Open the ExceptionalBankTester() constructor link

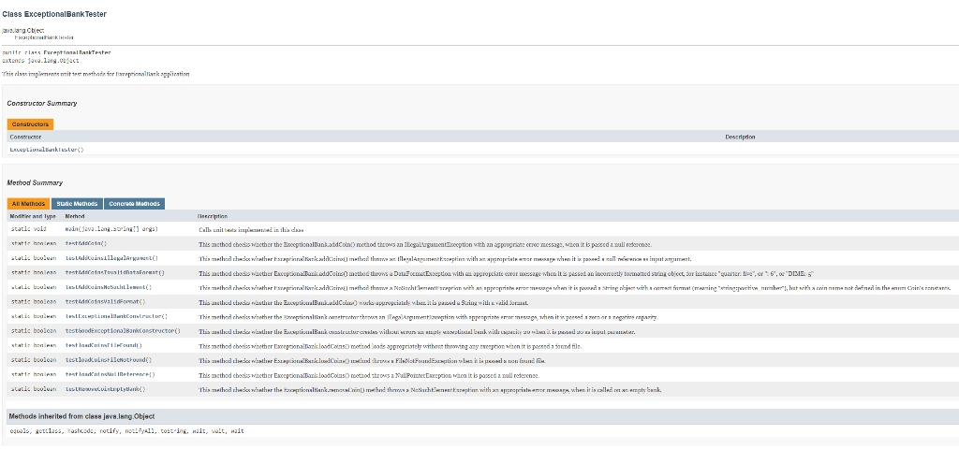(x=47, y=149)
